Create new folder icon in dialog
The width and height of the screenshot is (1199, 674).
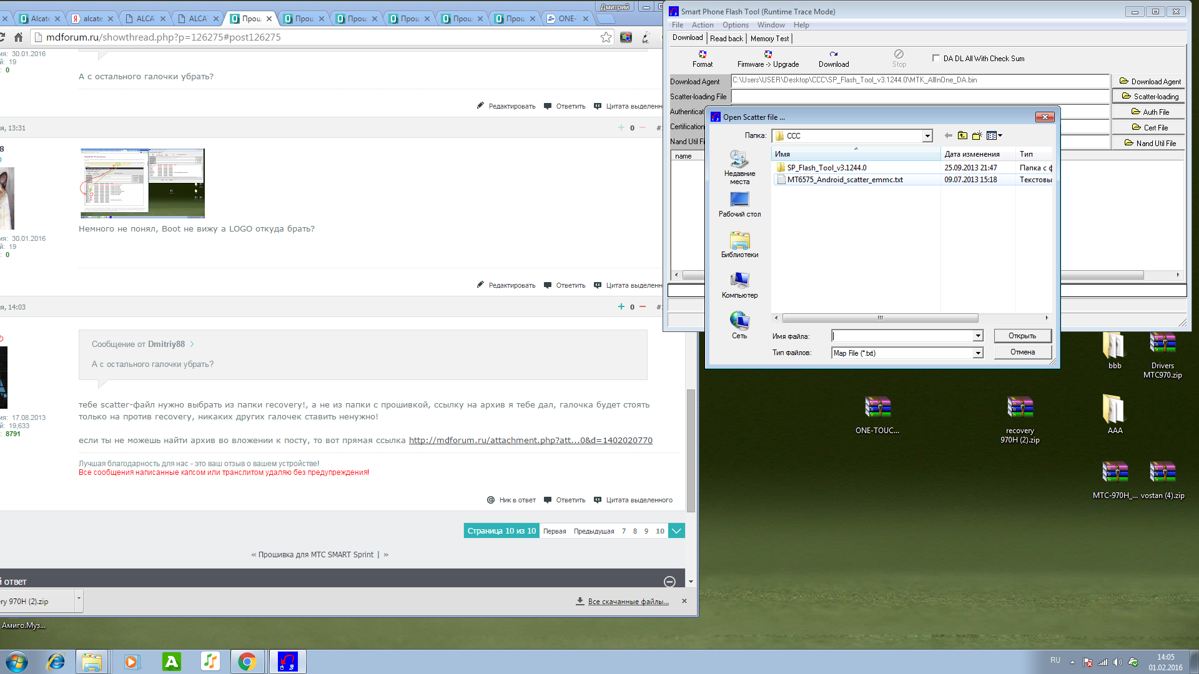[x=977, y=135]
